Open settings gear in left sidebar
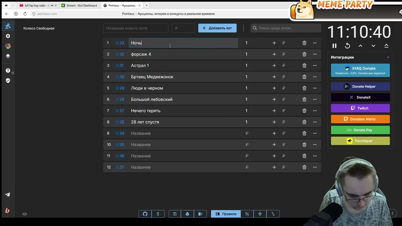Image resolution: width=402 pixels, height=226 pixels. [x=8, y=36]
